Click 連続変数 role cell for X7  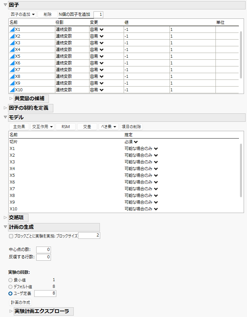pyautogui.click(x=72, y=69)
